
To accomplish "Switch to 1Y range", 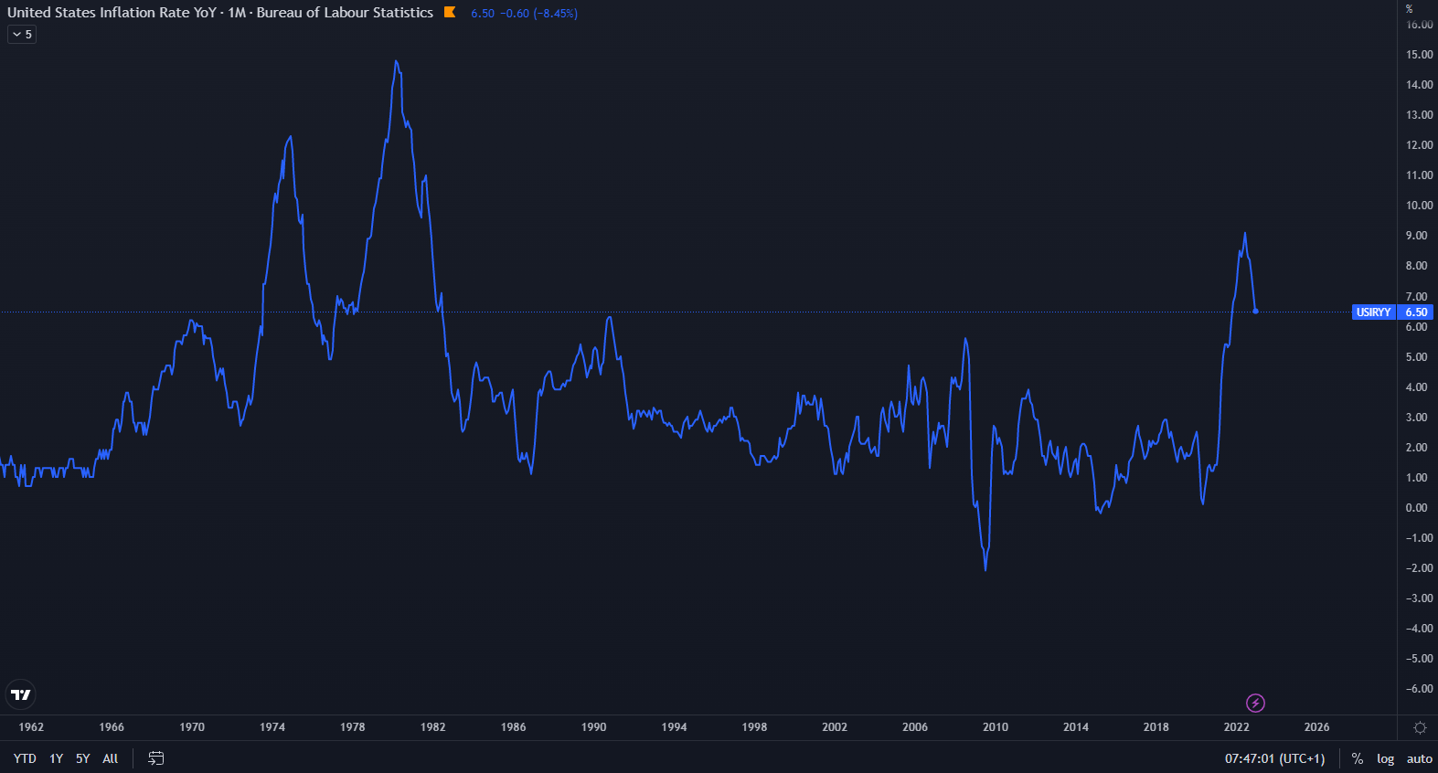I will pos(57,758).
